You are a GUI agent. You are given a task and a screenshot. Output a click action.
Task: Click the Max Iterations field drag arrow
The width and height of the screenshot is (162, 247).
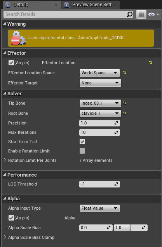[x=116, y=132]
